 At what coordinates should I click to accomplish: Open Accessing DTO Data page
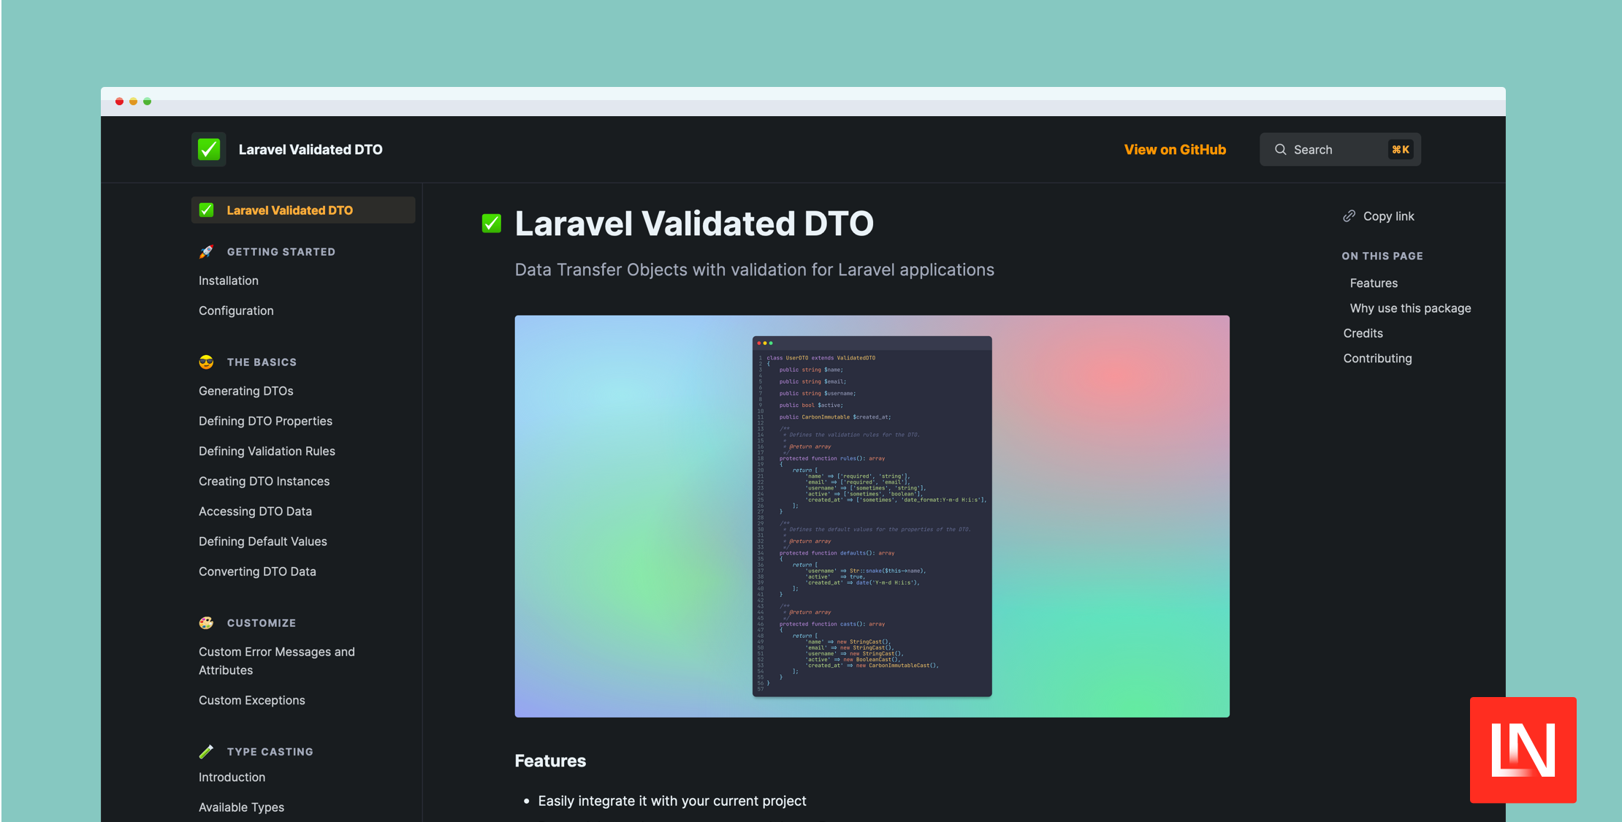[255, 511]
